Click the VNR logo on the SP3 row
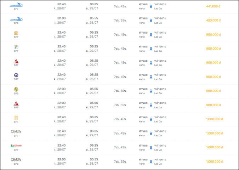 pyautogui.click(x=16, y=19)
